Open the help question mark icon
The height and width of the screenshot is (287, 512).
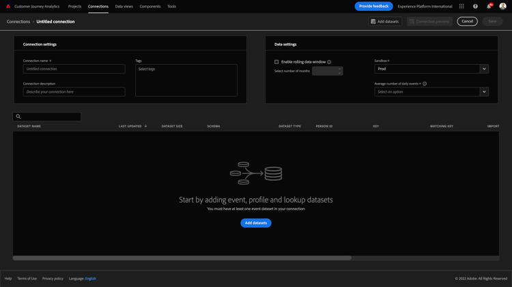click(475, 6)
